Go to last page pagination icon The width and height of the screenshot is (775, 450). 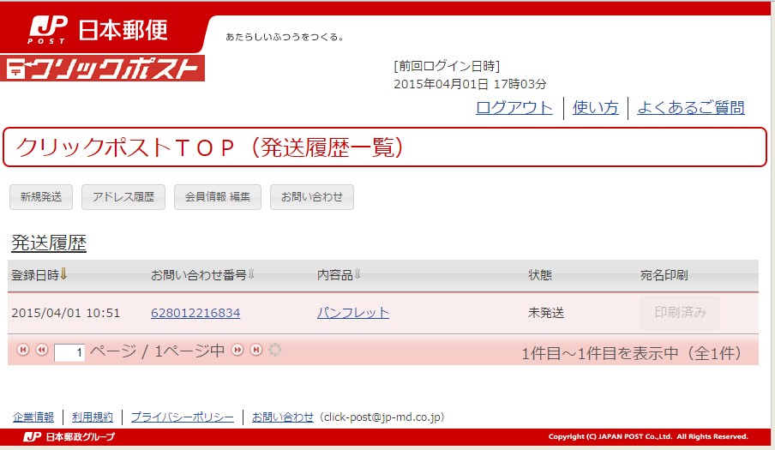point(256,350)
